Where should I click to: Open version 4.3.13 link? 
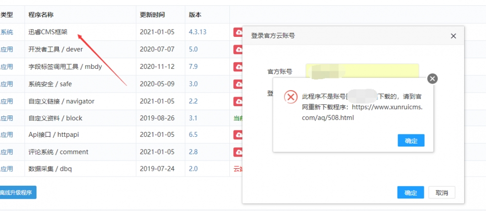[197, 32]
